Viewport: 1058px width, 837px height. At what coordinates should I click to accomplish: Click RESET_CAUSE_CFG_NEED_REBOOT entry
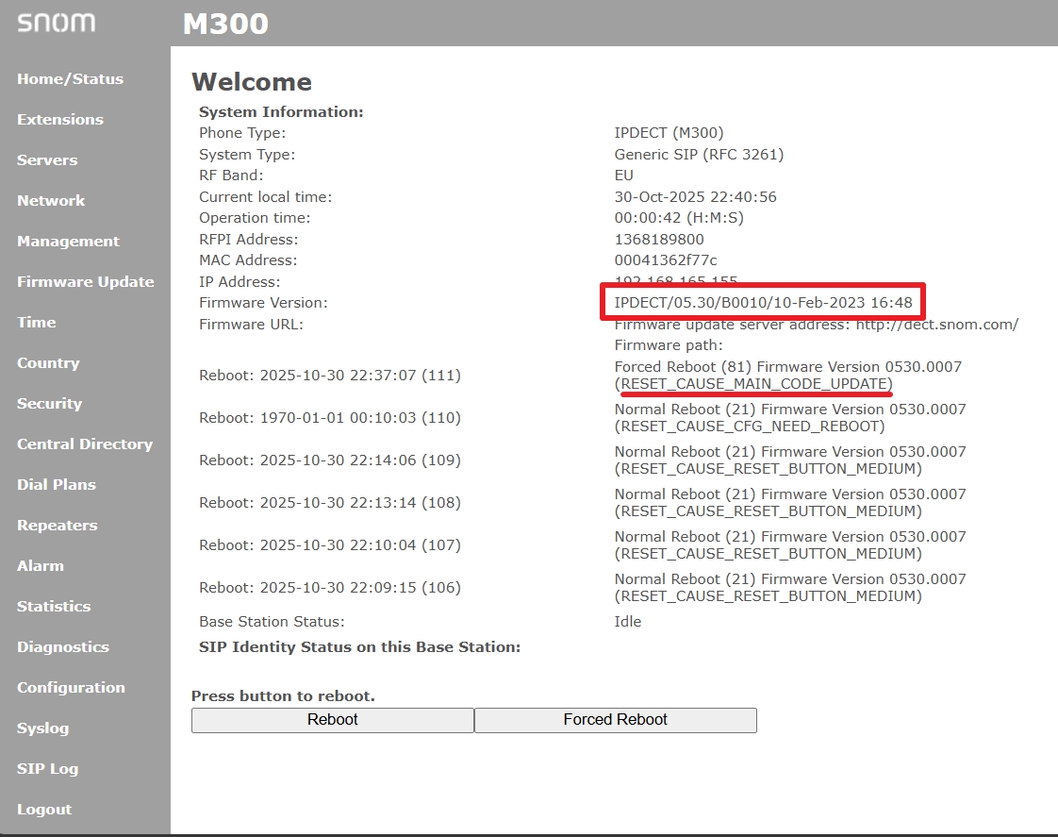(750, 426)
